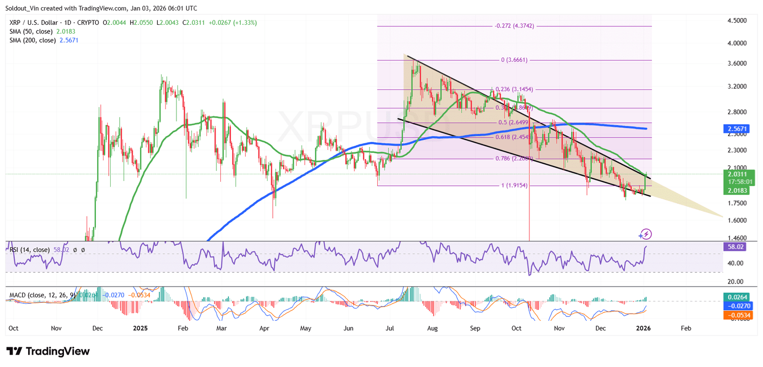Click the blue -0.0270 MACD line tag

738,306
